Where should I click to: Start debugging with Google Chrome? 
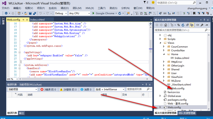point(104,13)
